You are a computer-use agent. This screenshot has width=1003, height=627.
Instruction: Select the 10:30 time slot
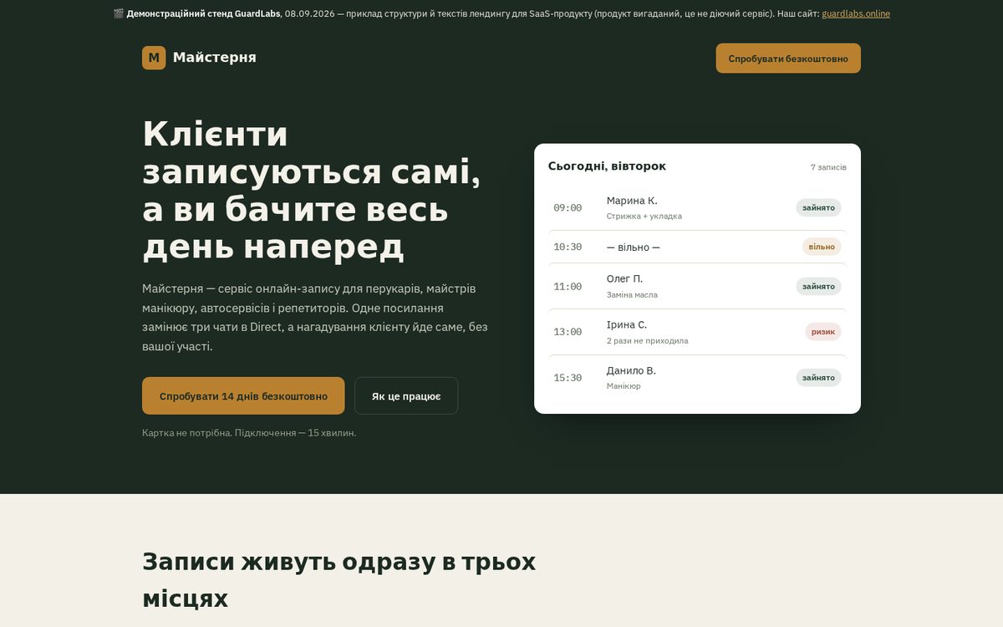click(x=568, y=247)
